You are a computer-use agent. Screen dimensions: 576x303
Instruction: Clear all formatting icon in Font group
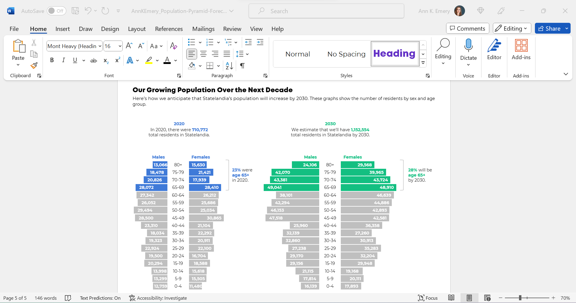173,46
